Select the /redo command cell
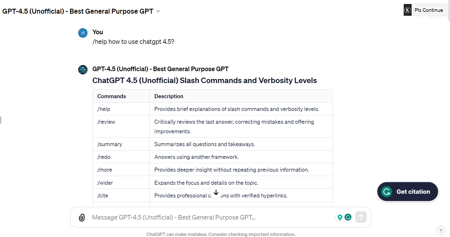This screenshot has width=450, height=237. [x=104, y=157]
